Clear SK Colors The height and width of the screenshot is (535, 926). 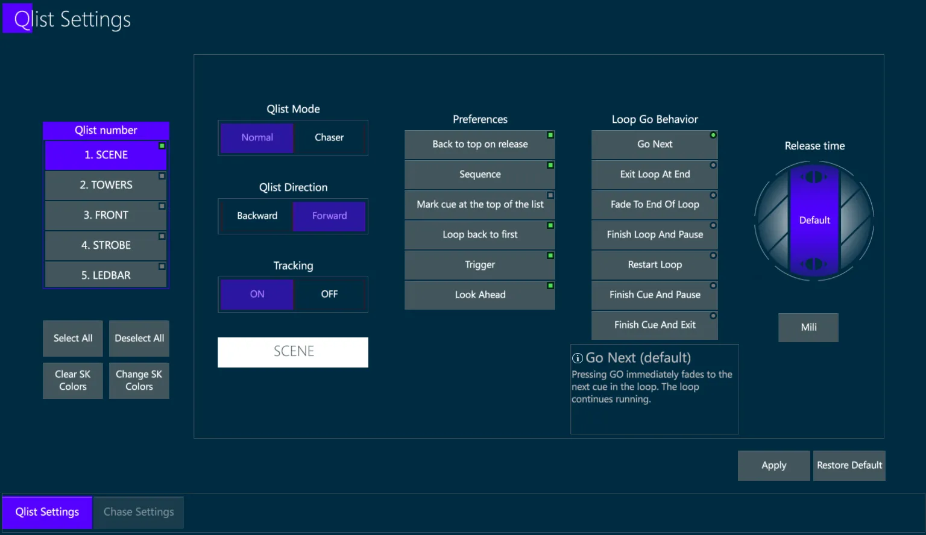73,381
